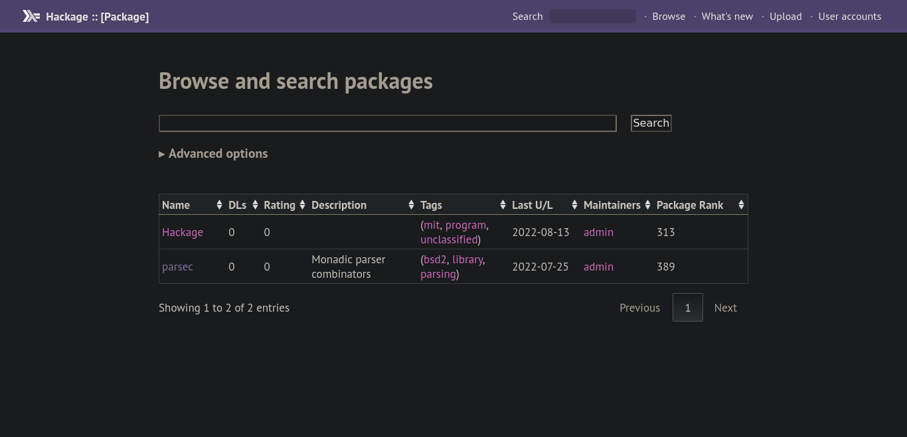Click the date 2022-08-13
The image size is (907, 437).
(540, 232)
